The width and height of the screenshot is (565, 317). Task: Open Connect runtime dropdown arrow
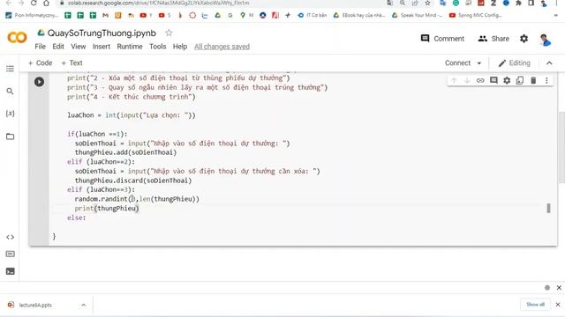point(479,63)
